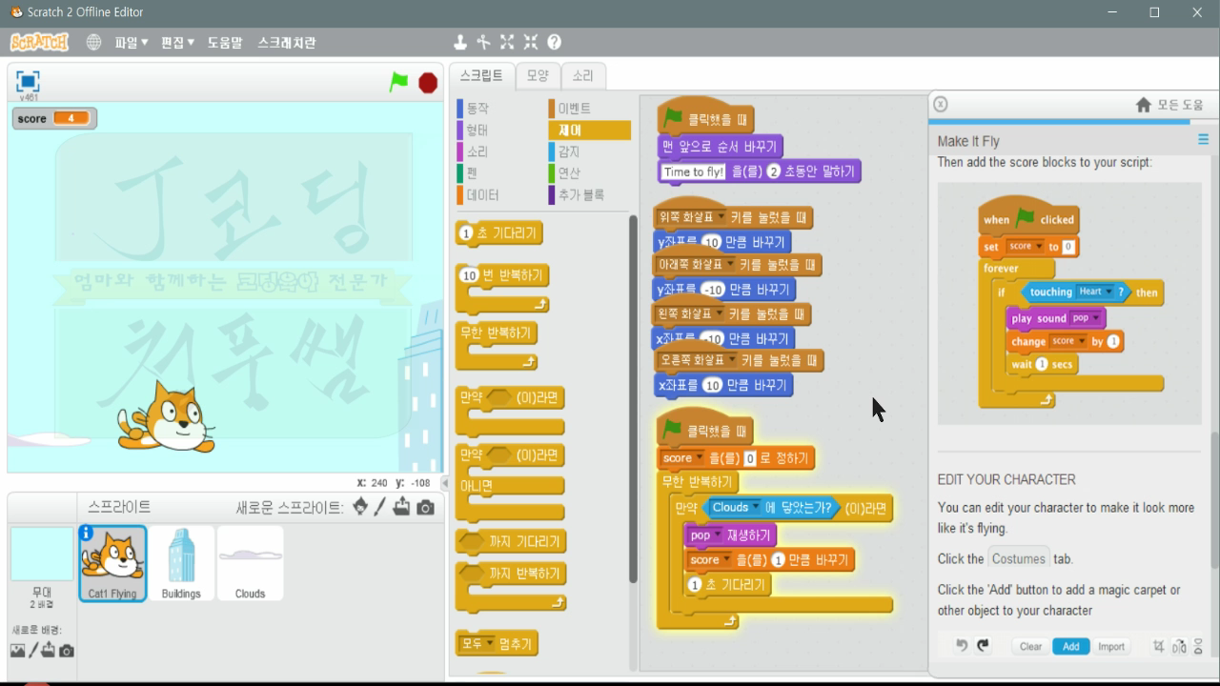Create a new sprite from camera
This screenshot has height=686, width=1220.
pos(425,507)
